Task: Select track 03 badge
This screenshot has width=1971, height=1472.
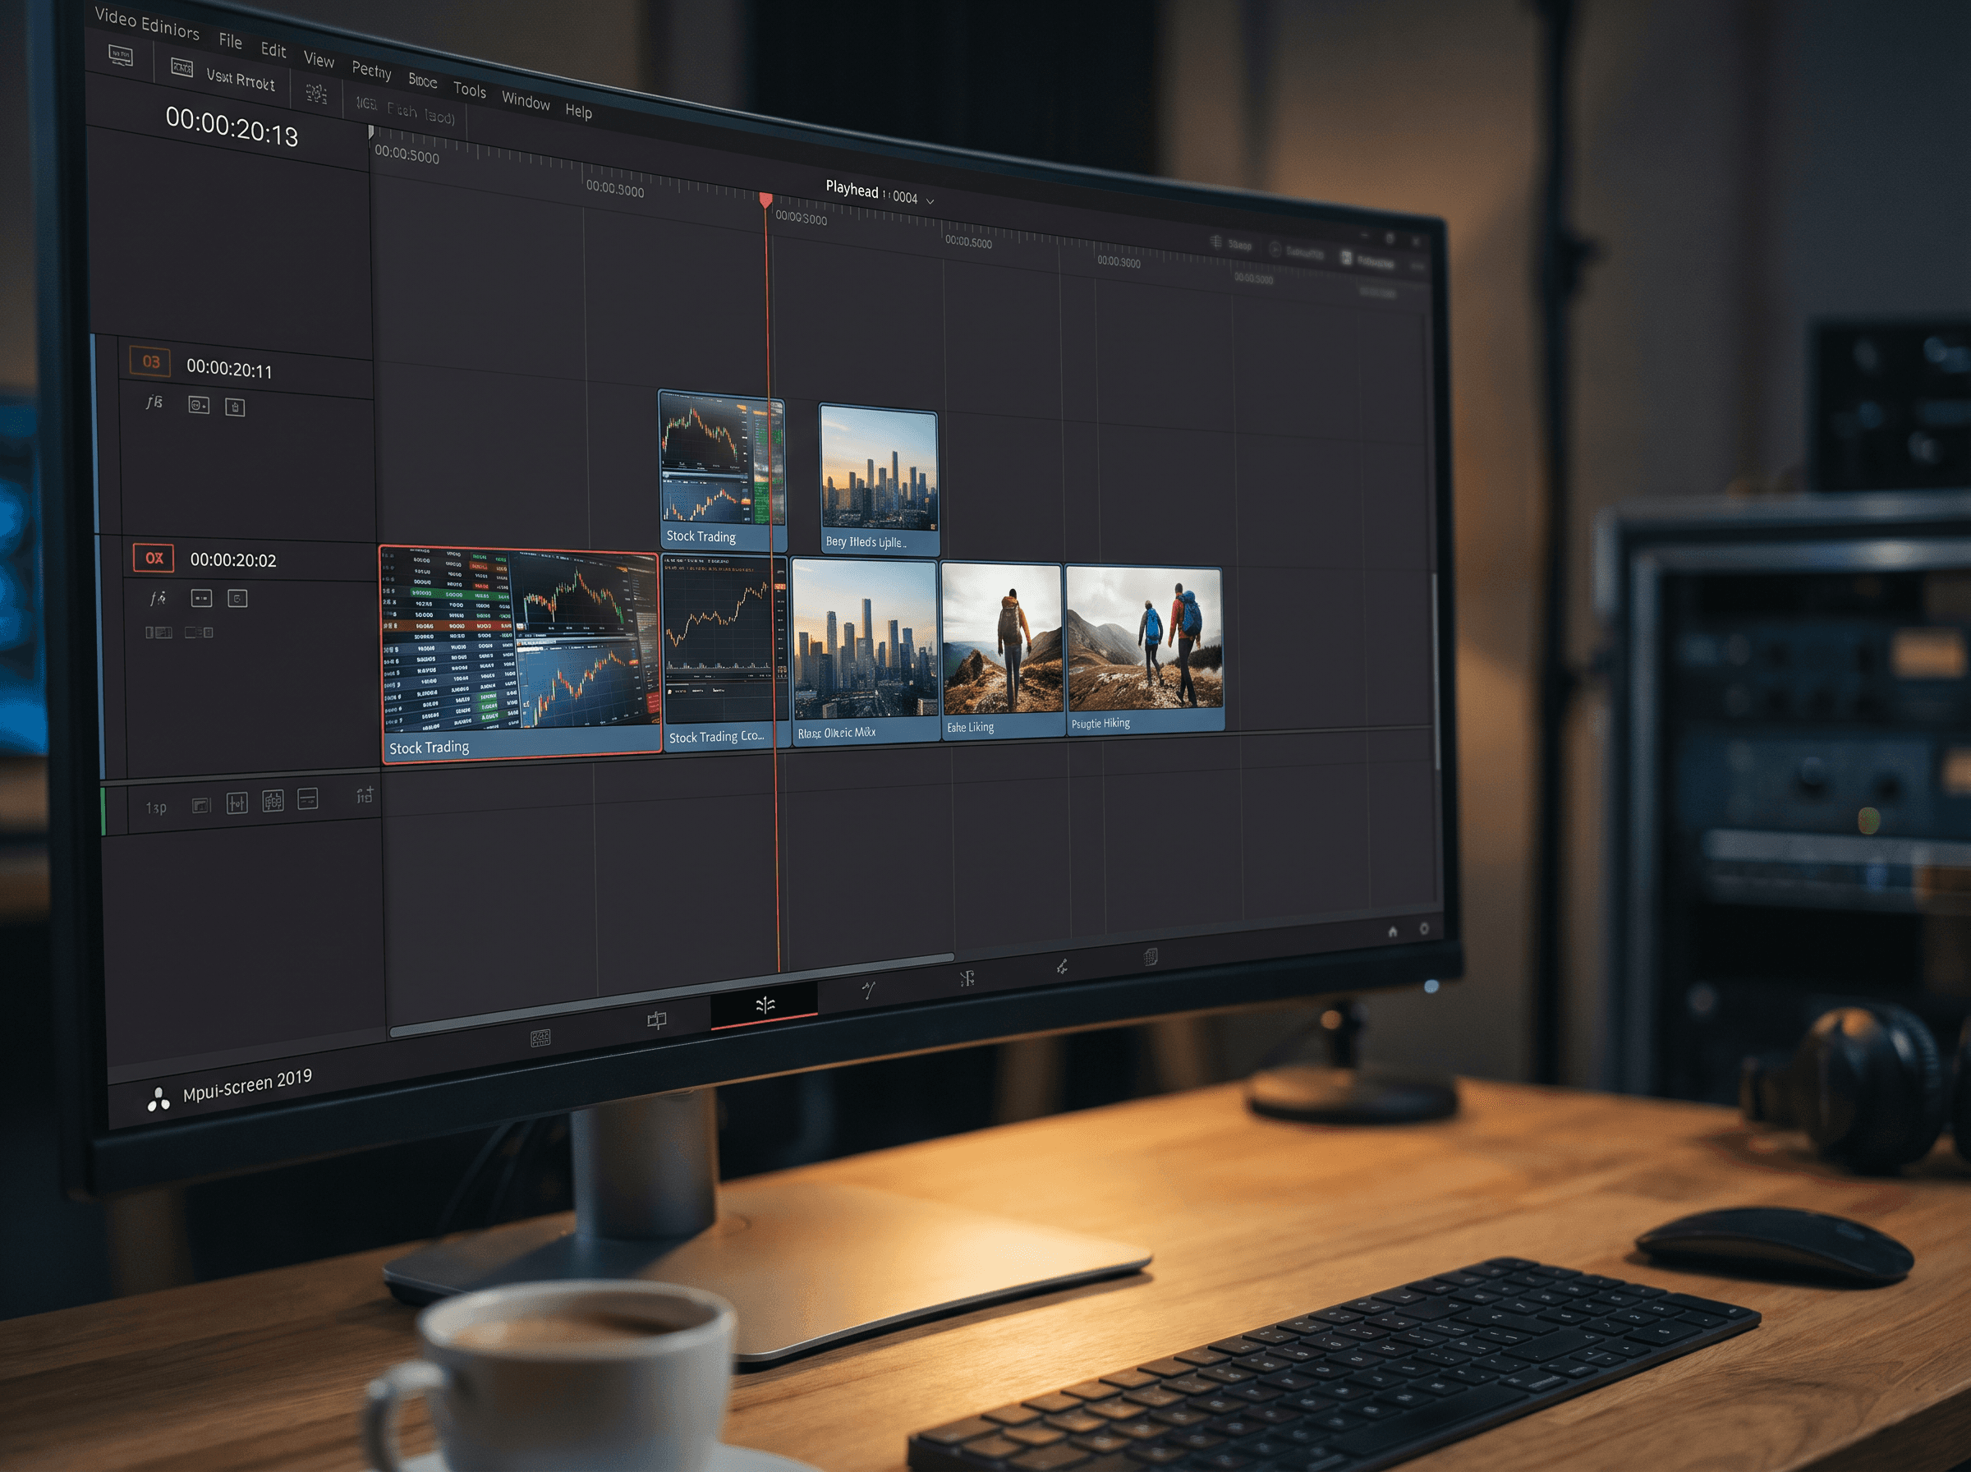Action: (150, 361)
